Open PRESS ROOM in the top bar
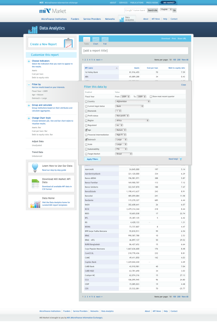This screenshot has height=324, width=217. click(x=152, y=3)
